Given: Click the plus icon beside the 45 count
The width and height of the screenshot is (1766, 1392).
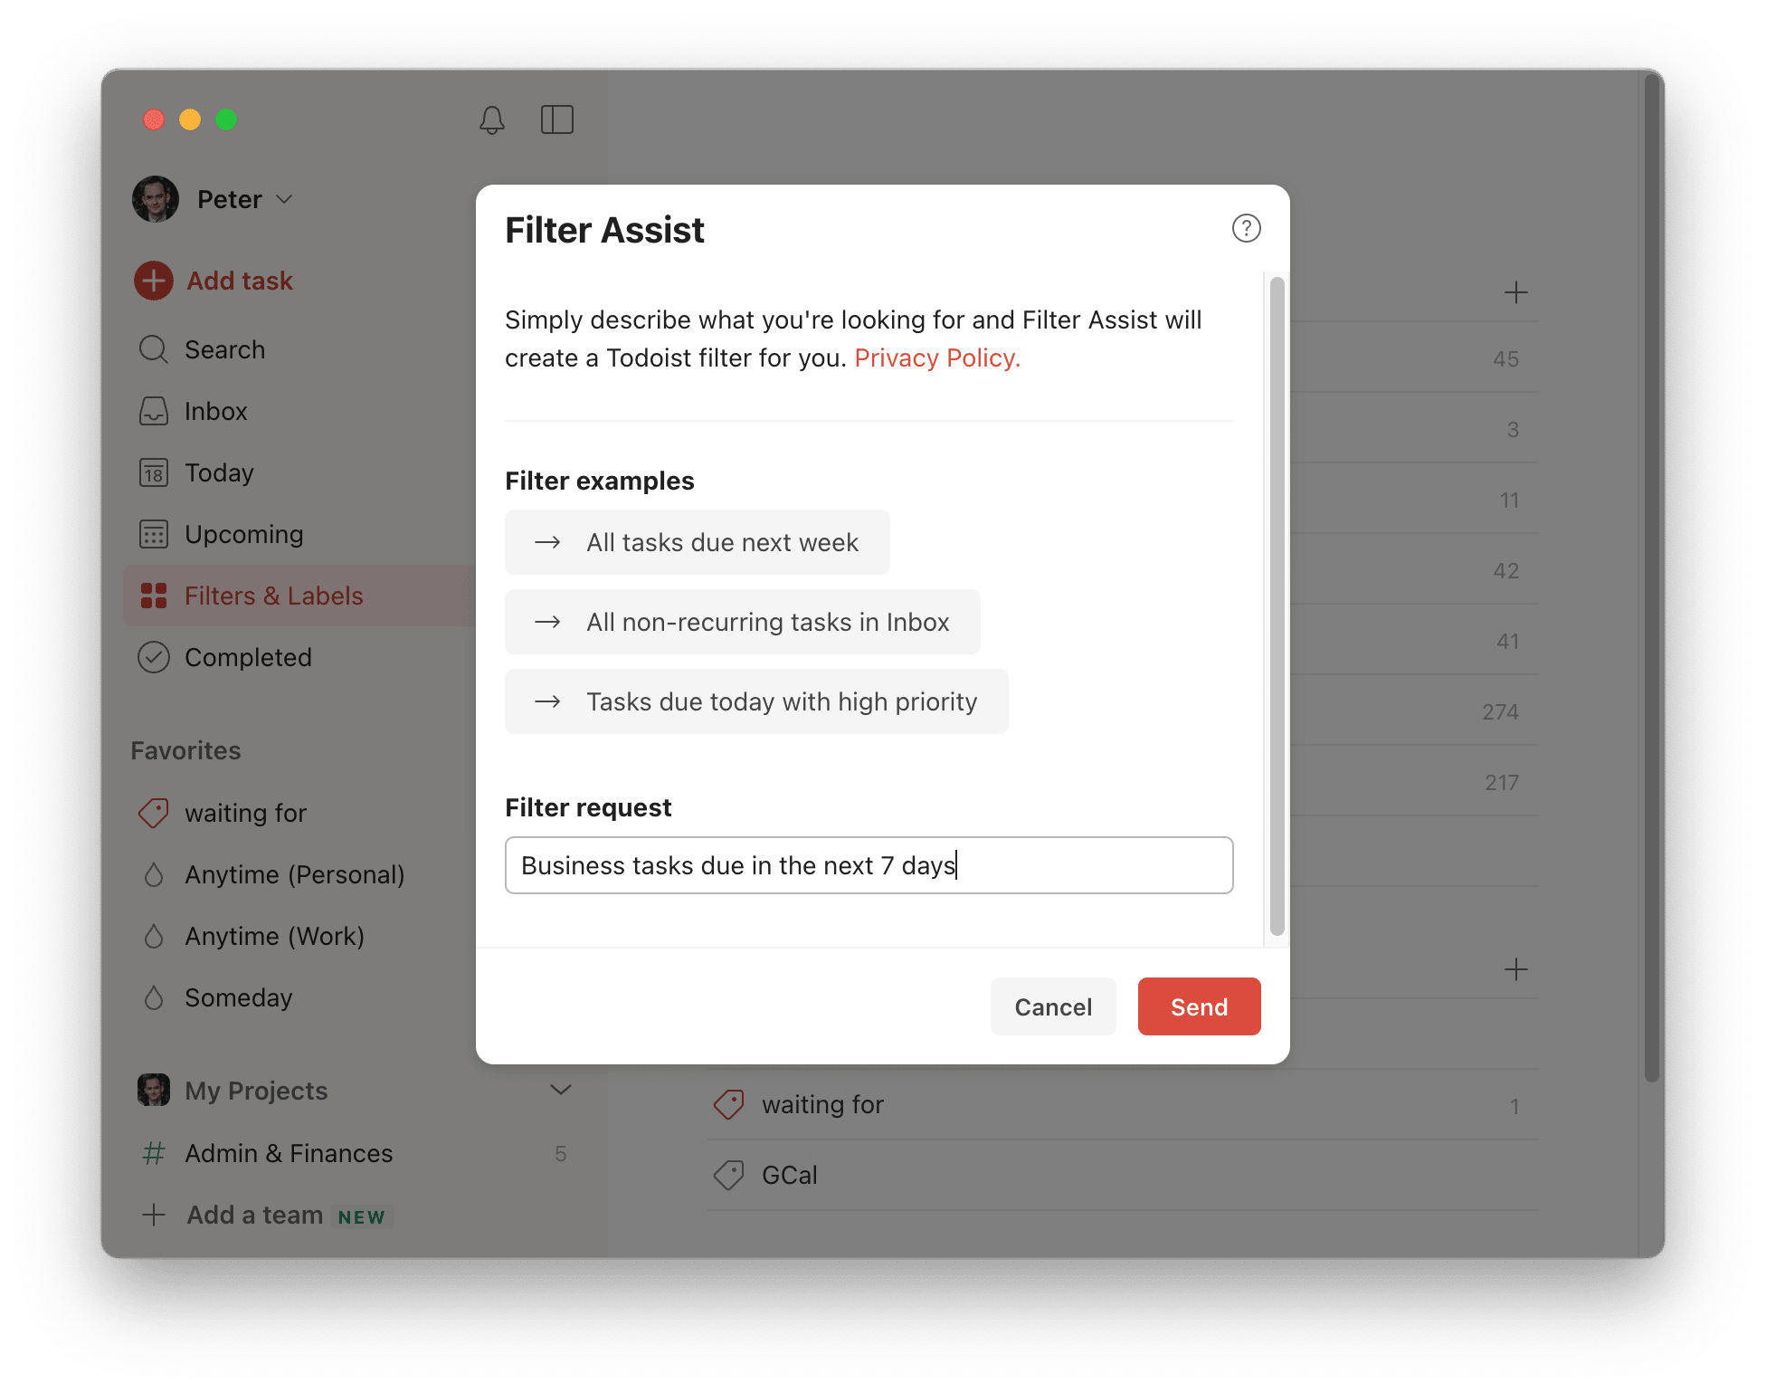Looking at the screenshot, I should coord(1515,292).
